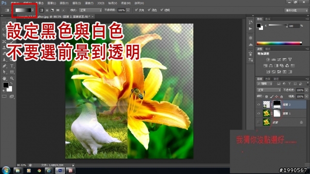The width and height of the screenshot is (310, 174).
Task: Select the Zoom magnifier tool
Action: point(12,78)
